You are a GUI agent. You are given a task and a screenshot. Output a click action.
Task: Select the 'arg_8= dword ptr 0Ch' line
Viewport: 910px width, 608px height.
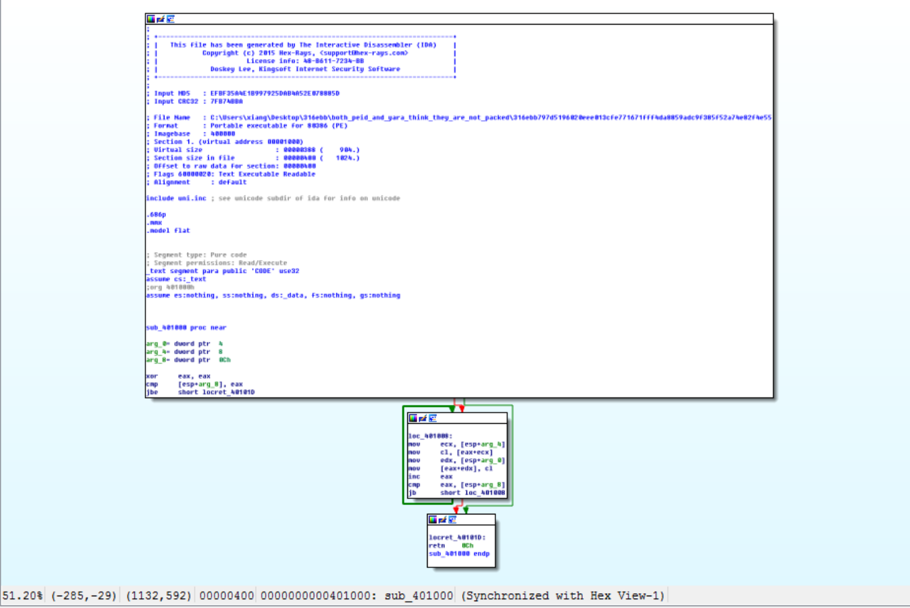point(189,360)
